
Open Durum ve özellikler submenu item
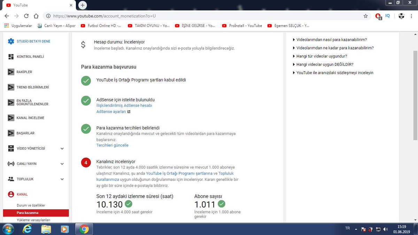31,205
